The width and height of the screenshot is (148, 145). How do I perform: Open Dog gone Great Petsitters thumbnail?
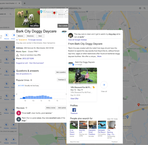92,125
